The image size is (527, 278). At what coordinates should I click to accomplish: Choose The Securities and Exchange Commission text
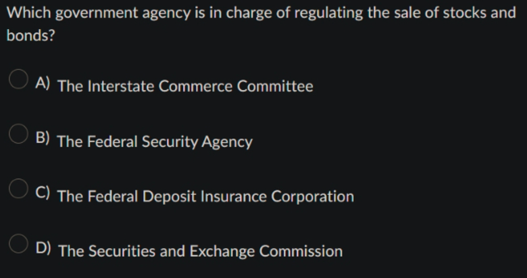tap(200, 252)
